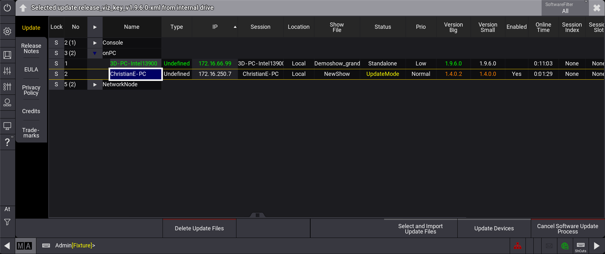Expand the NetworkNode device group
Screen dimensions: 605x254
pyautogui.click(x=95, y=84)
